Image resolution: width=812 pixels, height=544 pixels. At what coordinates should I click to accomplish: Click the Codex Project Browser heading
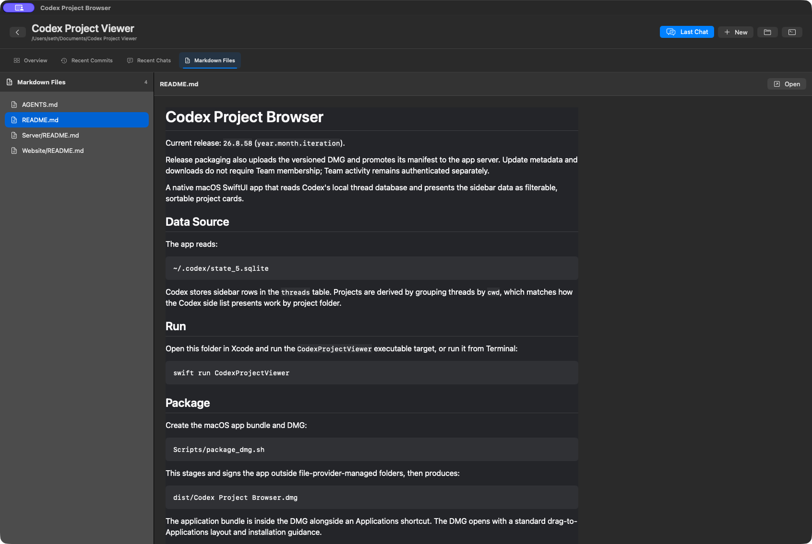[244, 117]
